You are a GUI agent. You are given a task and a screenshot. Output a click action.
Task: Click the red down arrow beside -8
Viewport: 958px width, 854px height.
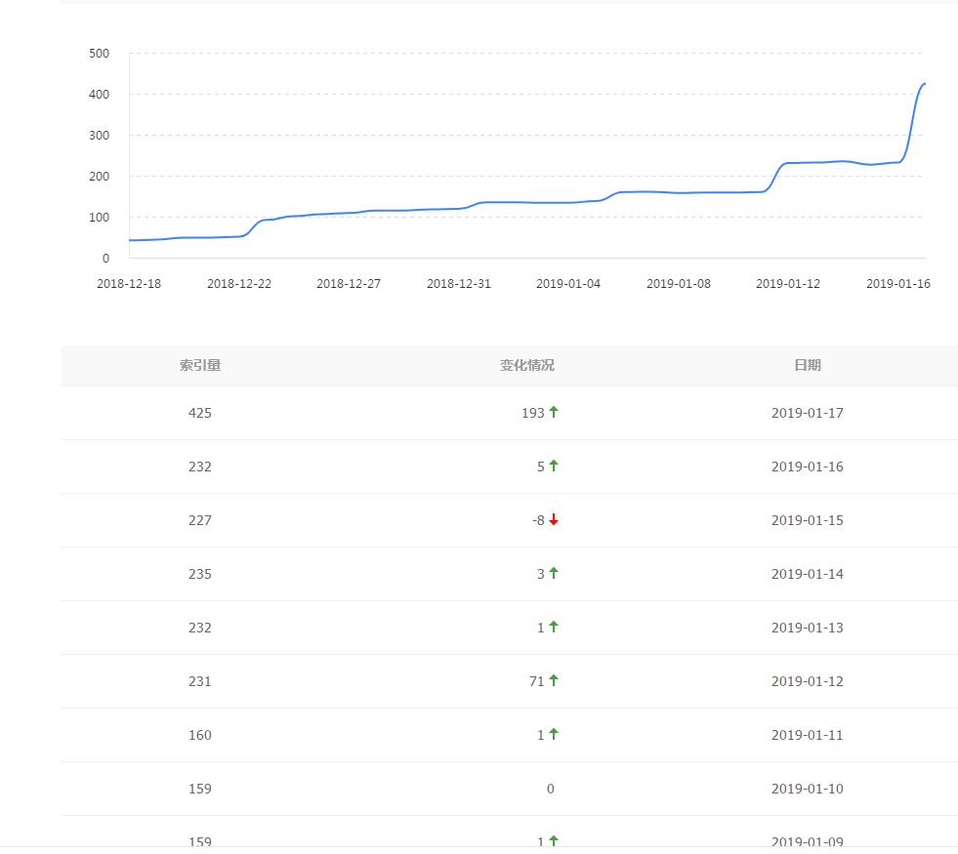pos(554,520)
